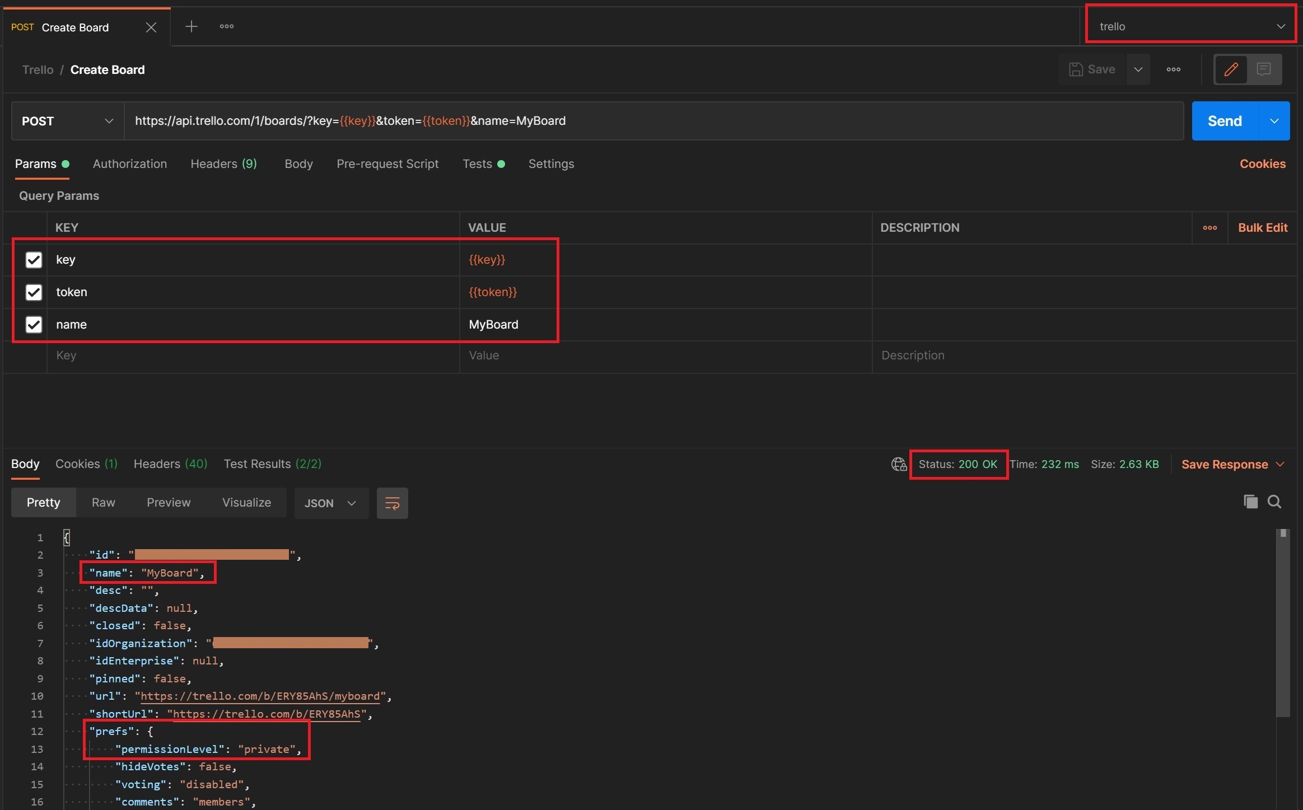Click the response body vertical scrollbar
This screenshot has height=810, width=1303.
tap(1283, 621)
